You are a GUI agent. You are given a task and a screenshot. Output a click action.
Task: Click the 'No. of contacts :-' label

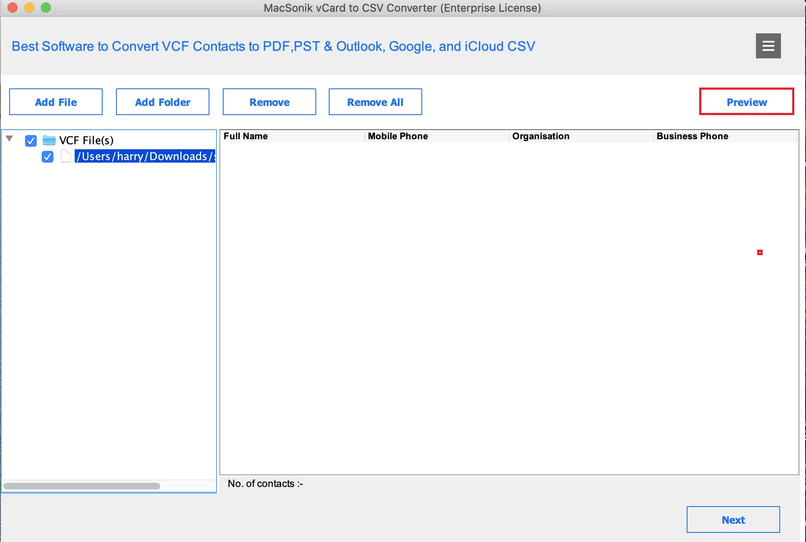(x=265, y=484)
